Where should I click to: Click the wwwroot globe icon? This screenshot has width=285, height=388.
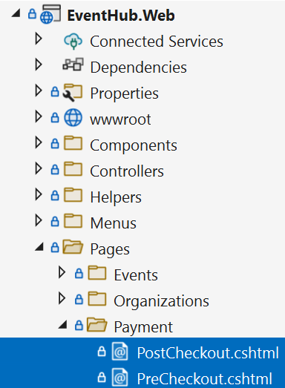73,118
